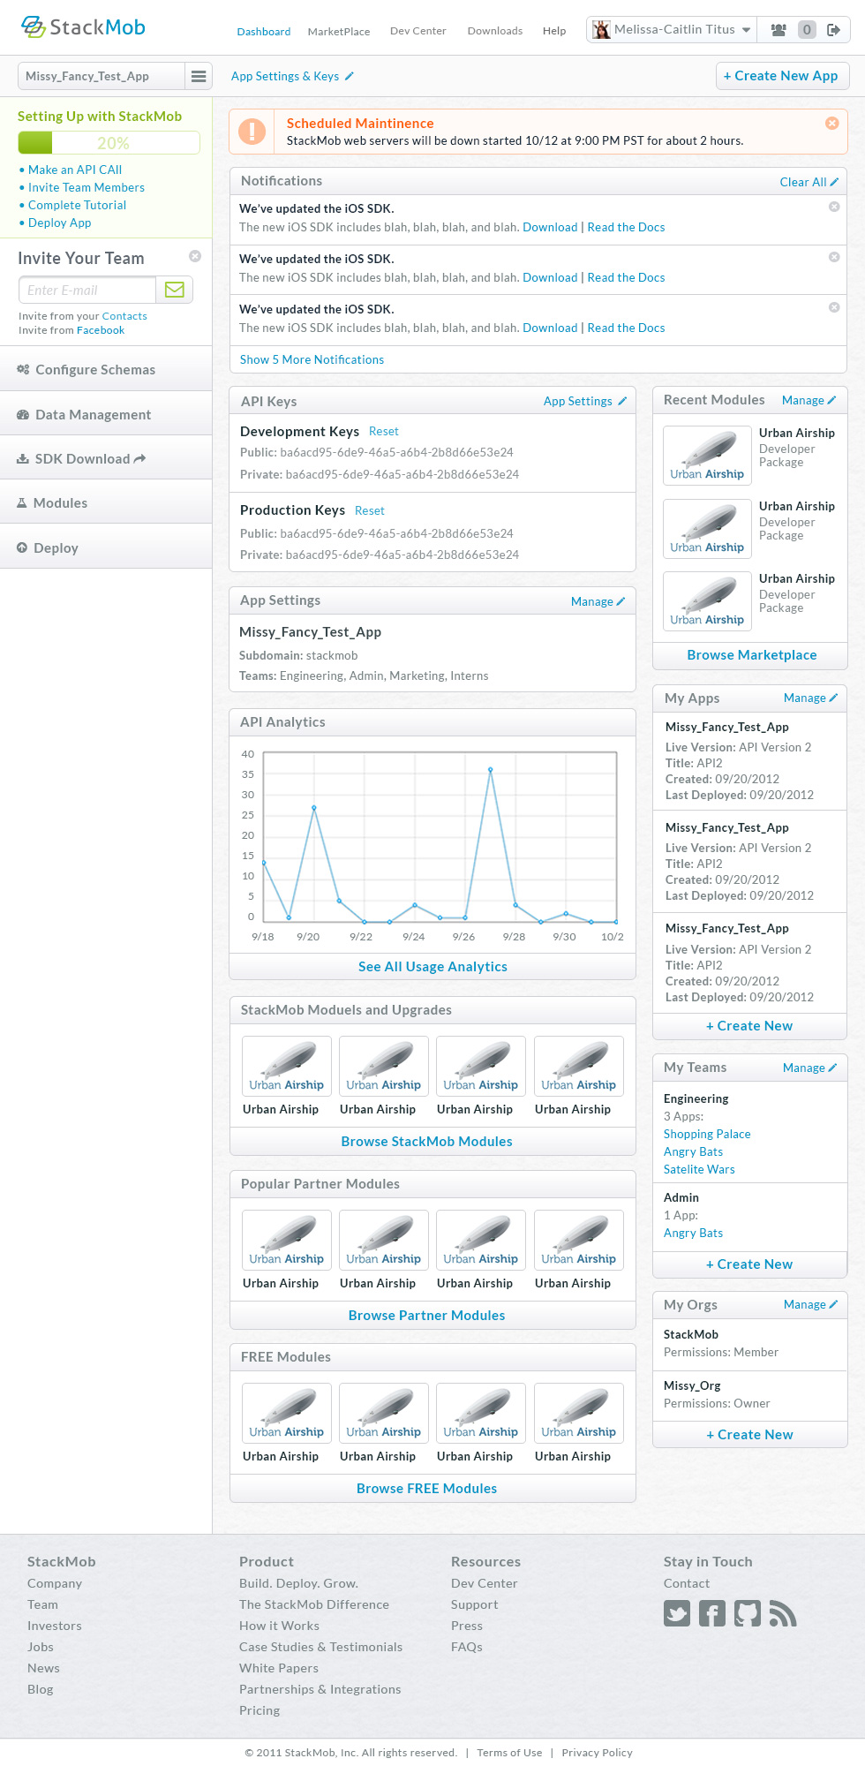Click Manage in App Settings panel
Screen dimensions: 865x1766
pos(598,601)
